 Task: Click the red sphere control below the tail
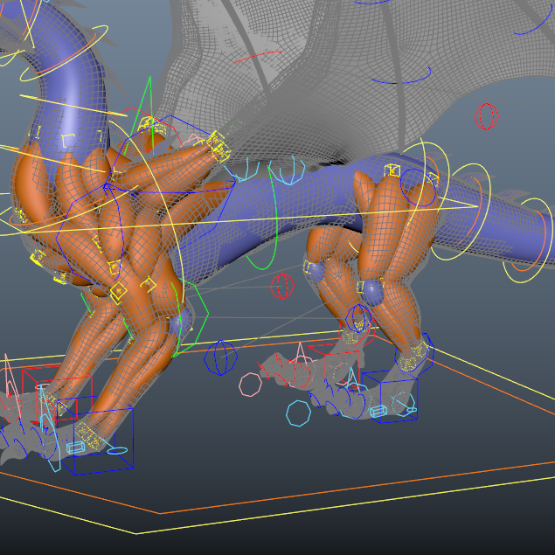(281, 285)
